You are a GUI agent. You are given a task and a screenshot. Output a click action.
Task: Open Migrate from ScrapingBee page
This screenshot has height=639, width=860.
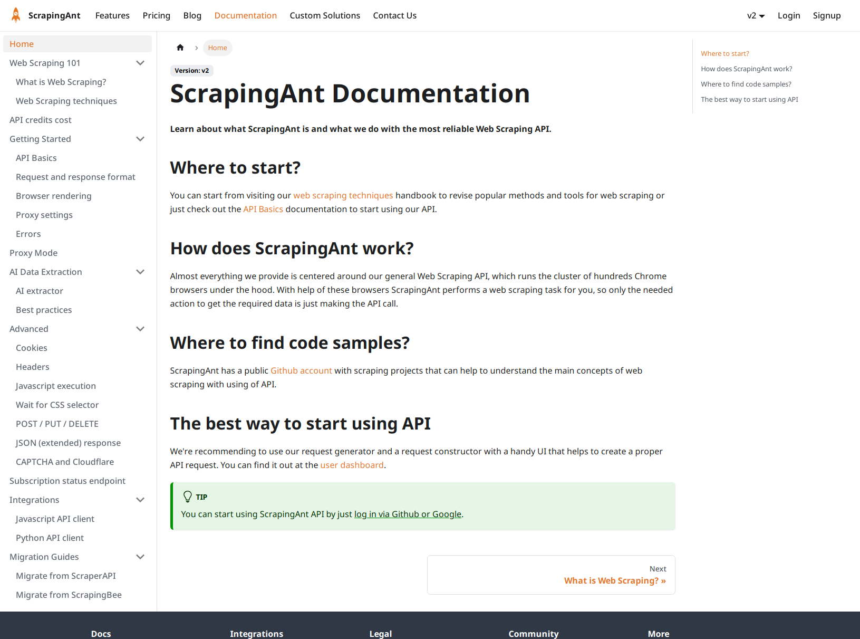click(69, 595)
